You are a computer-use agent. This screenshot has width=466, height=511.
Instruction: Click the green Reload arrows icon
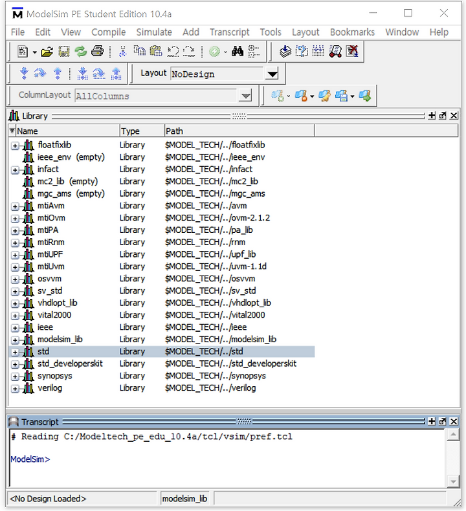coord(80,52)
